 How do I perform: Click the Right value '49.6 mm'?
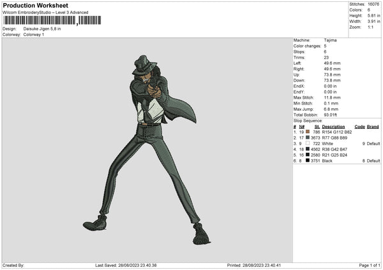(332, 69)
